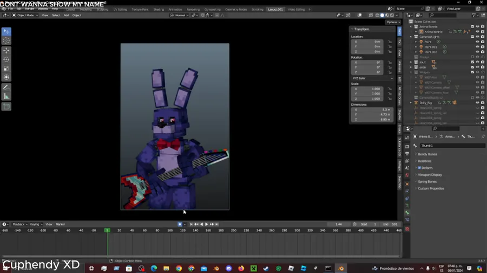Open Render properties tab icon

(407, 147)
